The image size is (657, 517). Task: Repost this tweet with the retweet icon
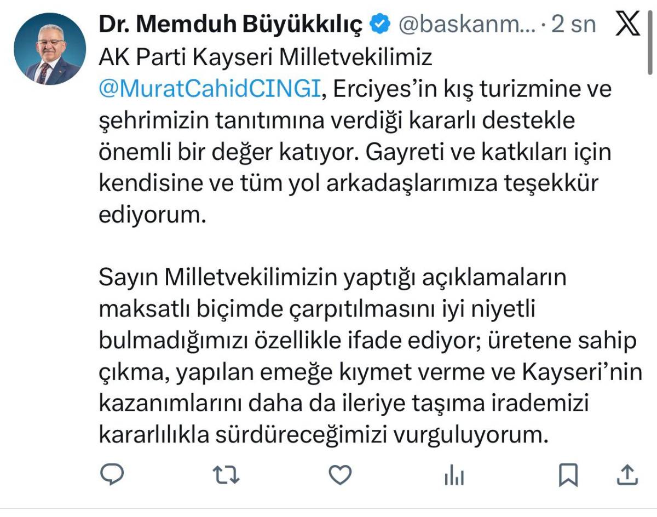[226, 475]
